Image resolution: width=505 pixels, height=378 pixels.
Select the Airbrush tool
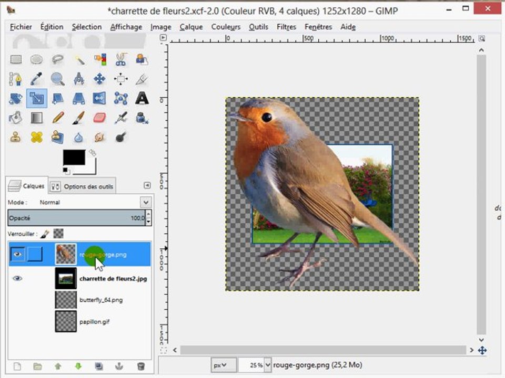(121, 118)
